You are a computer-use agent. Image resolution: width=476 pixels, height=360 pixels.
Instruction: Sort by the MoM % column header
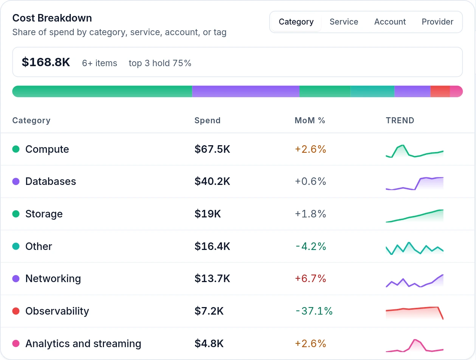click(x=310, y=121)
